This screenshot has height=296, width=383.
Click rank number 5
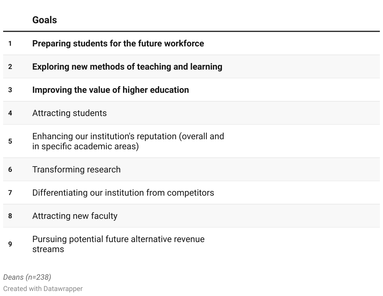(10, 141)
